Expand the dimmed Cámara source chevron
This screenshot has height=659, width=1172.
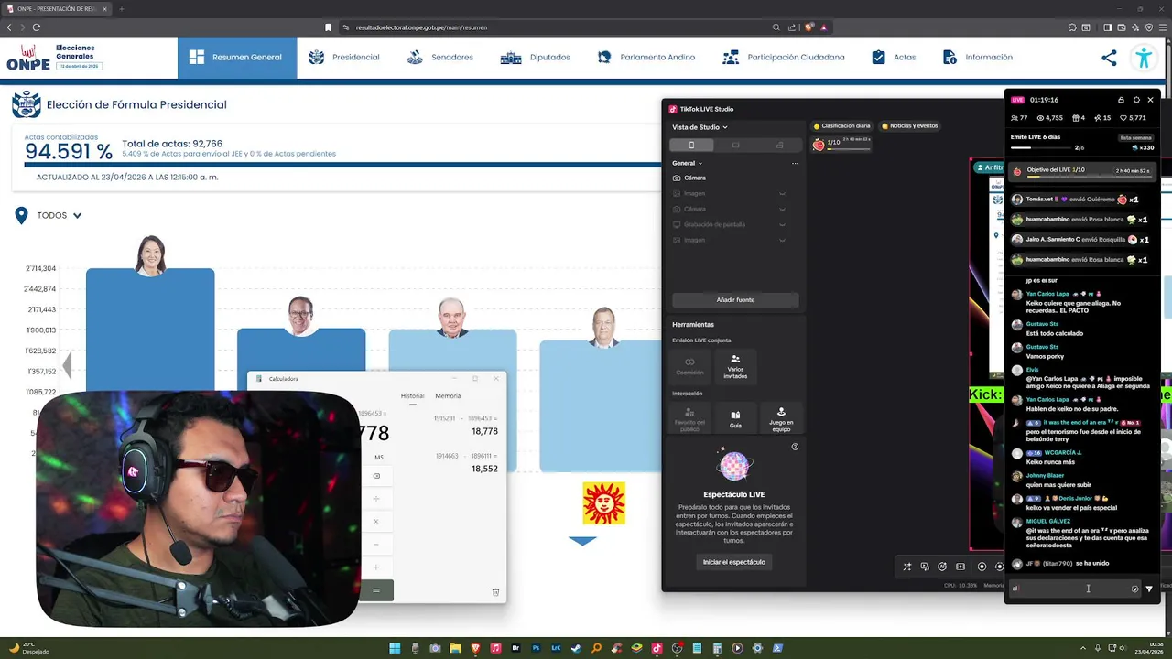click(x=782, y=209)
